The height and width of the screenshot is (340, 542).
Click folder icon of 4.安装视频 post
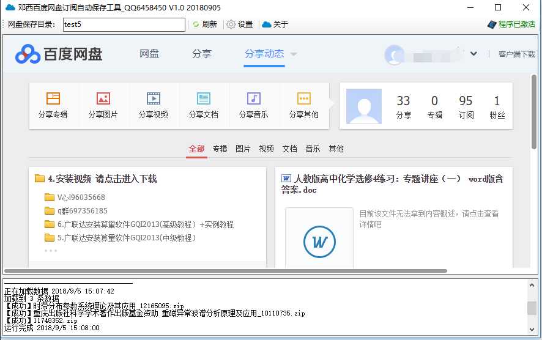pyautogui.click(x=40, y=179)
